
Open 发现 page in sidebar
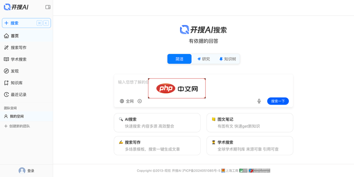(x=27, y=71)
